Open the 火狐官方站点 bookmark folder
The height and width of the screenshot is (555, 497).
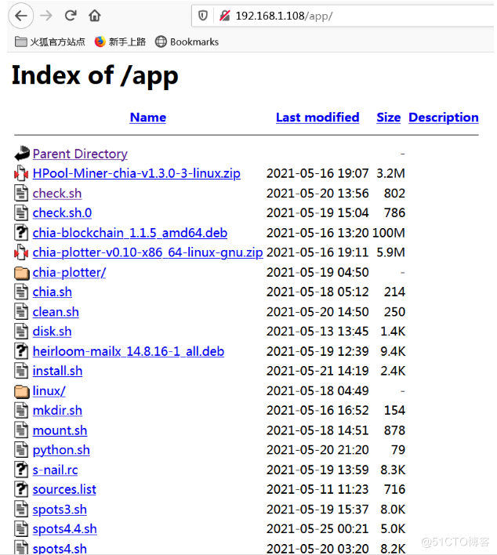coord(50,42)
